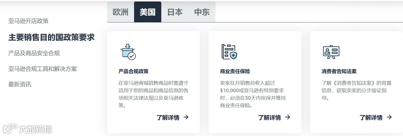Screen dimensions: 403x136
Task: Click the 消费者告知法案 presentation board icon
Action: pyautogui.click(x=331, y=52)
